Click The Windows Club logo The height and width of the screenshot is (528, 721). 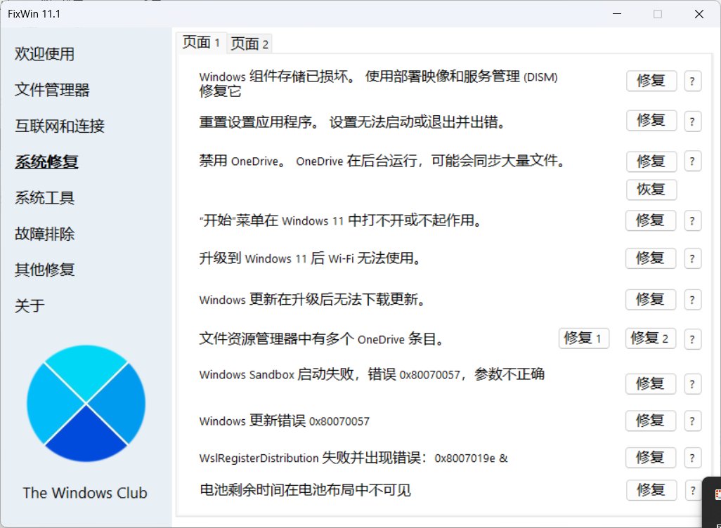click(x=86, y=403)
